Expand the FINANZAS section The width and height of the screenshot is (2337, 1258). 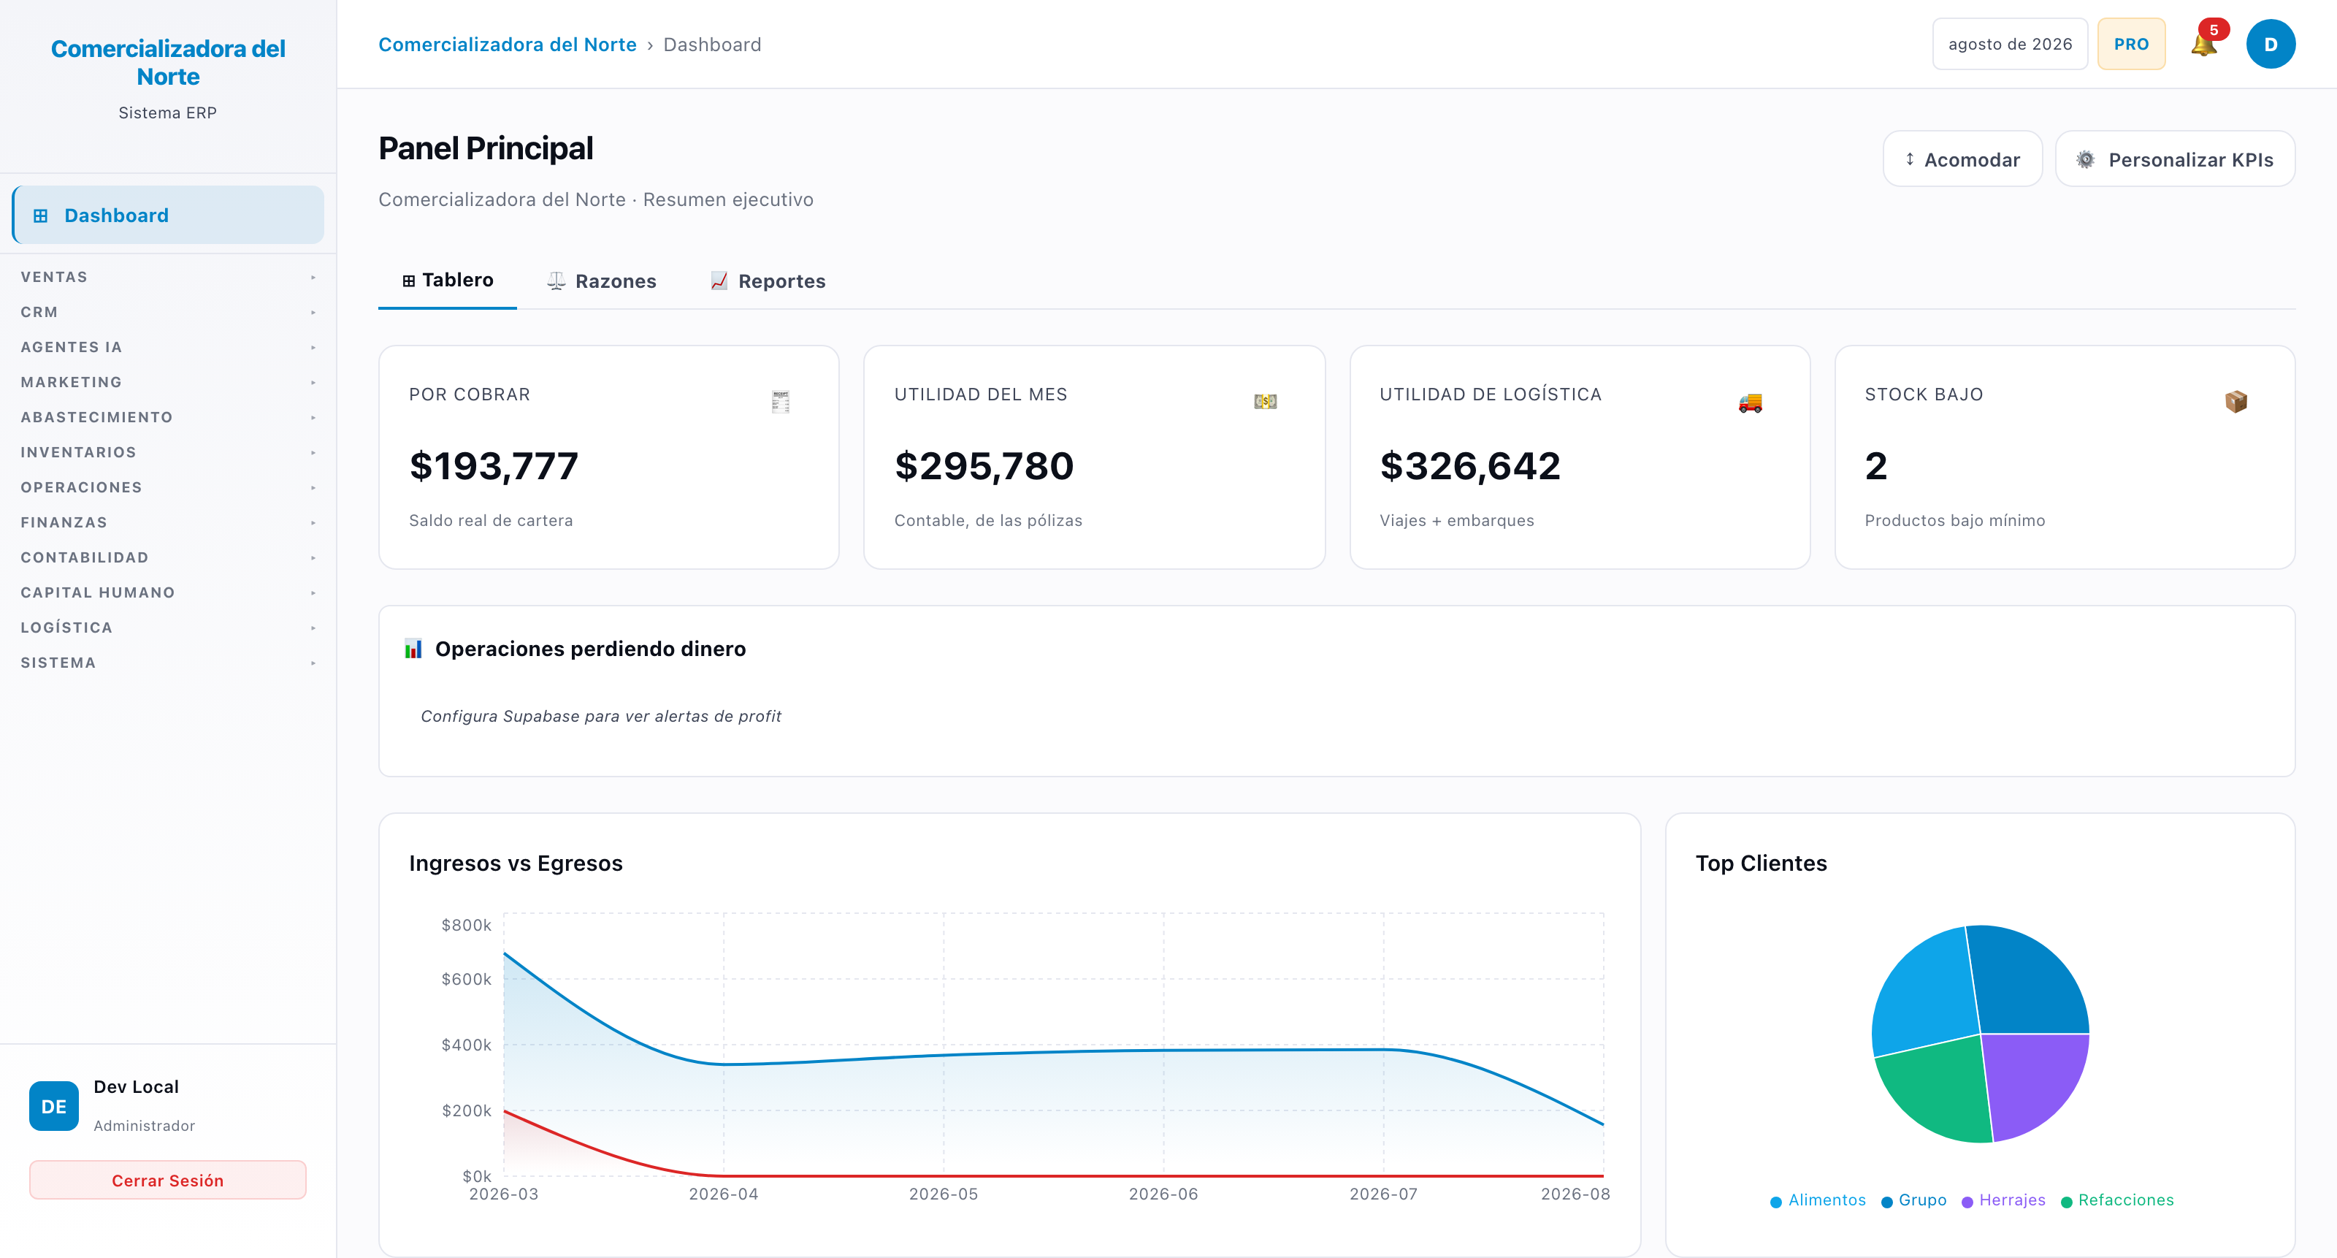click(168, 523)
